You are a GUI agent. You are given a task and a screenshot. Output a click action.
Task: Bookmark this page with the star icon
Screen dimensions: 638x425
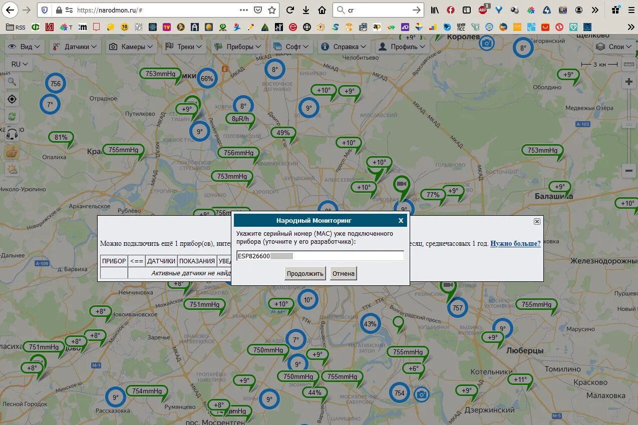tap(272, 10)
